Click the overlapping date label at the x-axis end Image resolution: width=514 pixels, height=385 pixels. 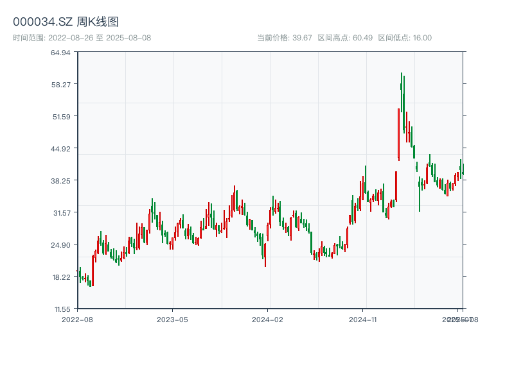(460, 319)
